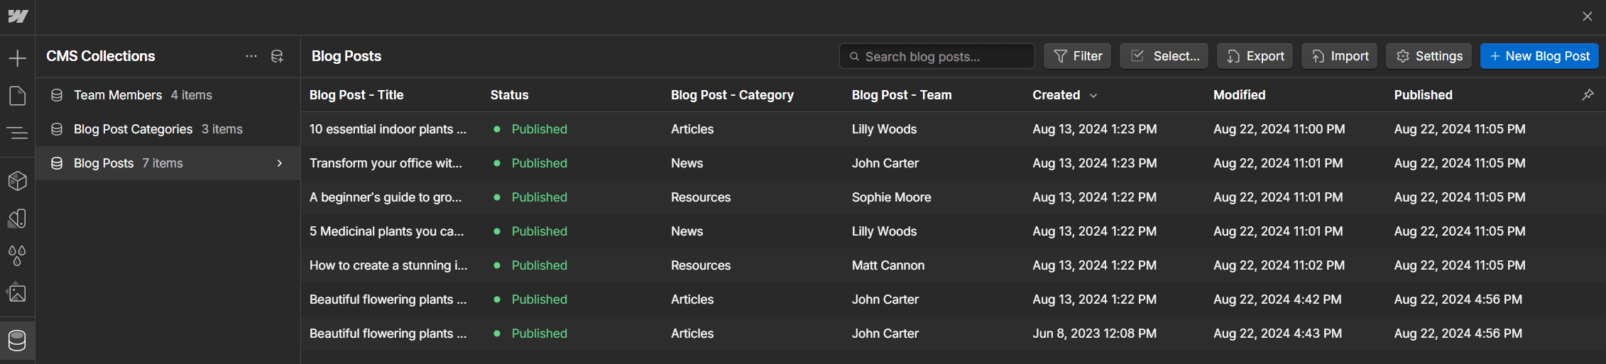Click Matt Cannon team cell
The image size is (1606, 364).
pyautogui.click(x=888, y=265)
